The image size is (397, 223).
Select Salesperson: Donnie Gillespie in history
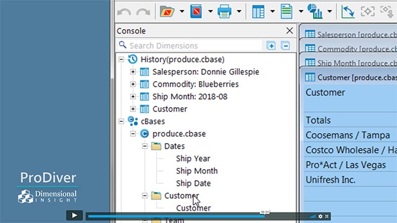[205, 72]
